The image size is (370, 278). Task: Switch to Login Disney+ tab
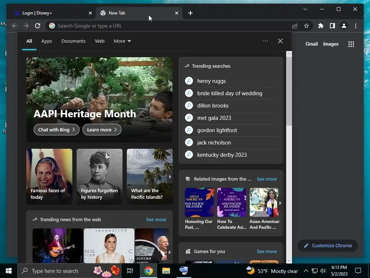[52, 13]
